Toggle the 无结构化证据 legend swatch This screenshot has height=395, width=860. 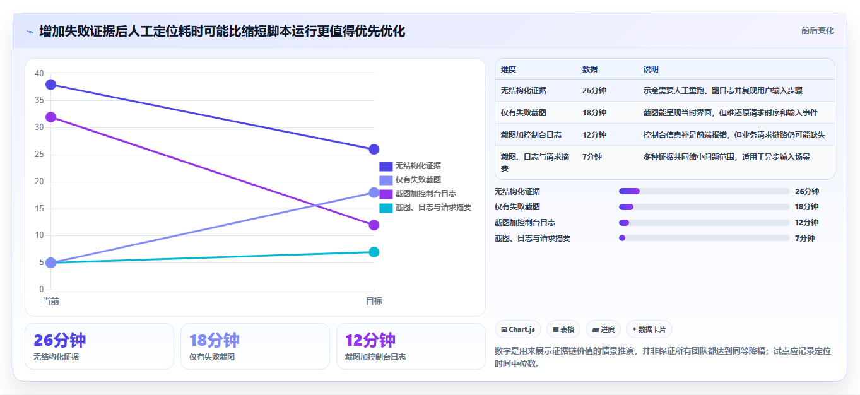[x=386, y=166]
